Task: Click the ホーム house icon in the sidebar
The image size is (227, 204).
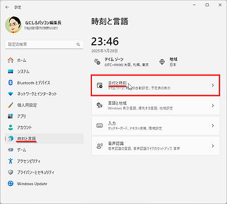Action: pos(11,60)
